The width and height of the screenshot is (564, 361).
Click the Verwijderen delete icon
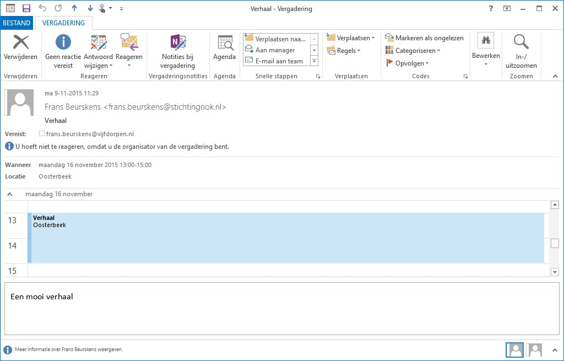pyautogui.click(x=20, y=42)
